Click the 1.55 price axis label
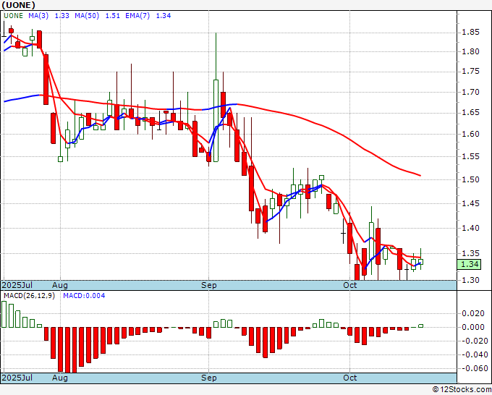 click(470, 156)
